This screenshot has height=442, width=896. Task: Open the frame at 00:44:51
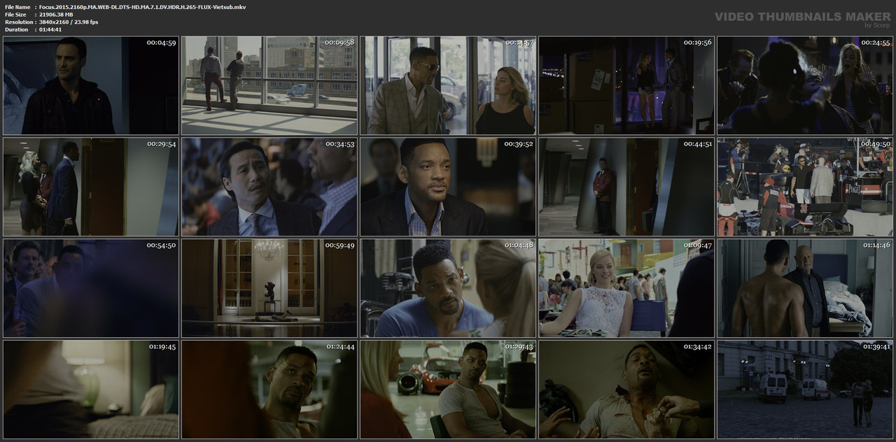click(x=626, y=187)
